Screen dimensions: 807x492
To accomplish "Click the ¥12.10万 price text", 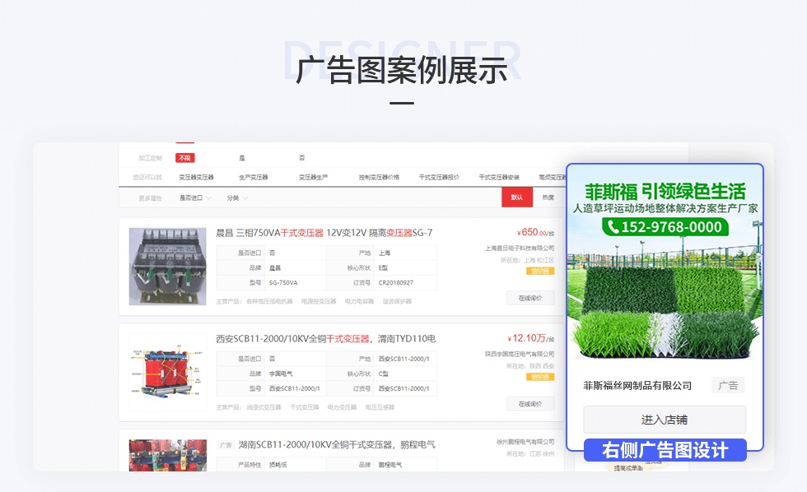I will point(530,338).
